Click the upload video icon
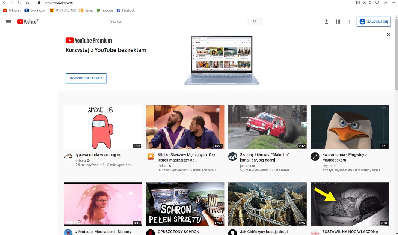The image size is (398, 235). pos(326,22)
